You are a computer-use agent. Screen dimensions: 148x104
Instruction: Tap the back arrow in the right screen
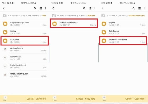click(x=103, y=8)
